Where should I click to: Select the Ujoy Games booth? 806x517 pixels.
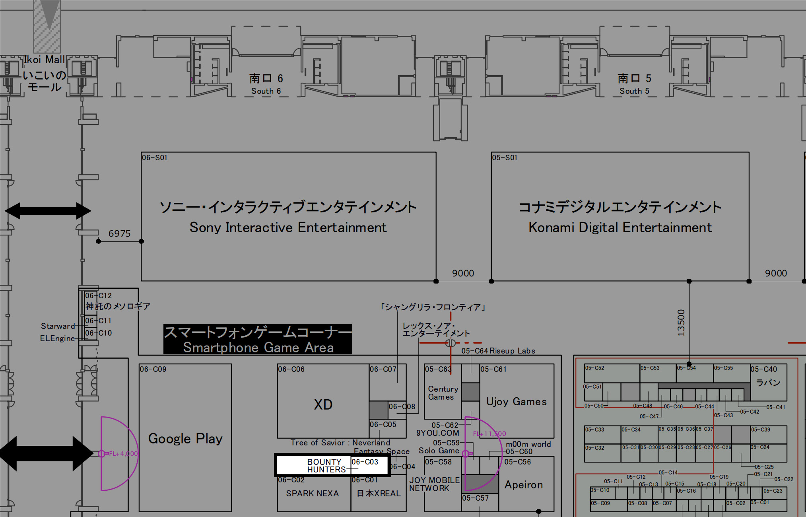coord(517,402)
